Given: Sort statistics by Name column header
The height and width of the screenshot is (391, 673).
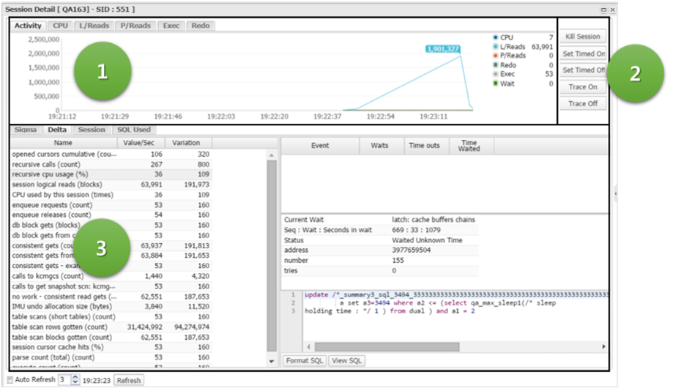Looking at the screenshot, I should 63,143.
